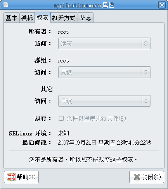Open the owner access 读写 dropdown
Viewport: 168px width, 189px height.
[x=104, y=43]
